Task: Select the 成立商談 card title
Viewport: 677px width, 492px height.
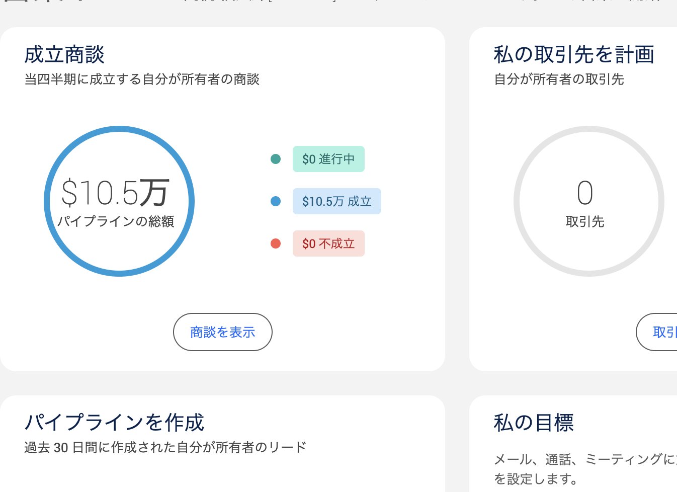Action: pos(64,54)
